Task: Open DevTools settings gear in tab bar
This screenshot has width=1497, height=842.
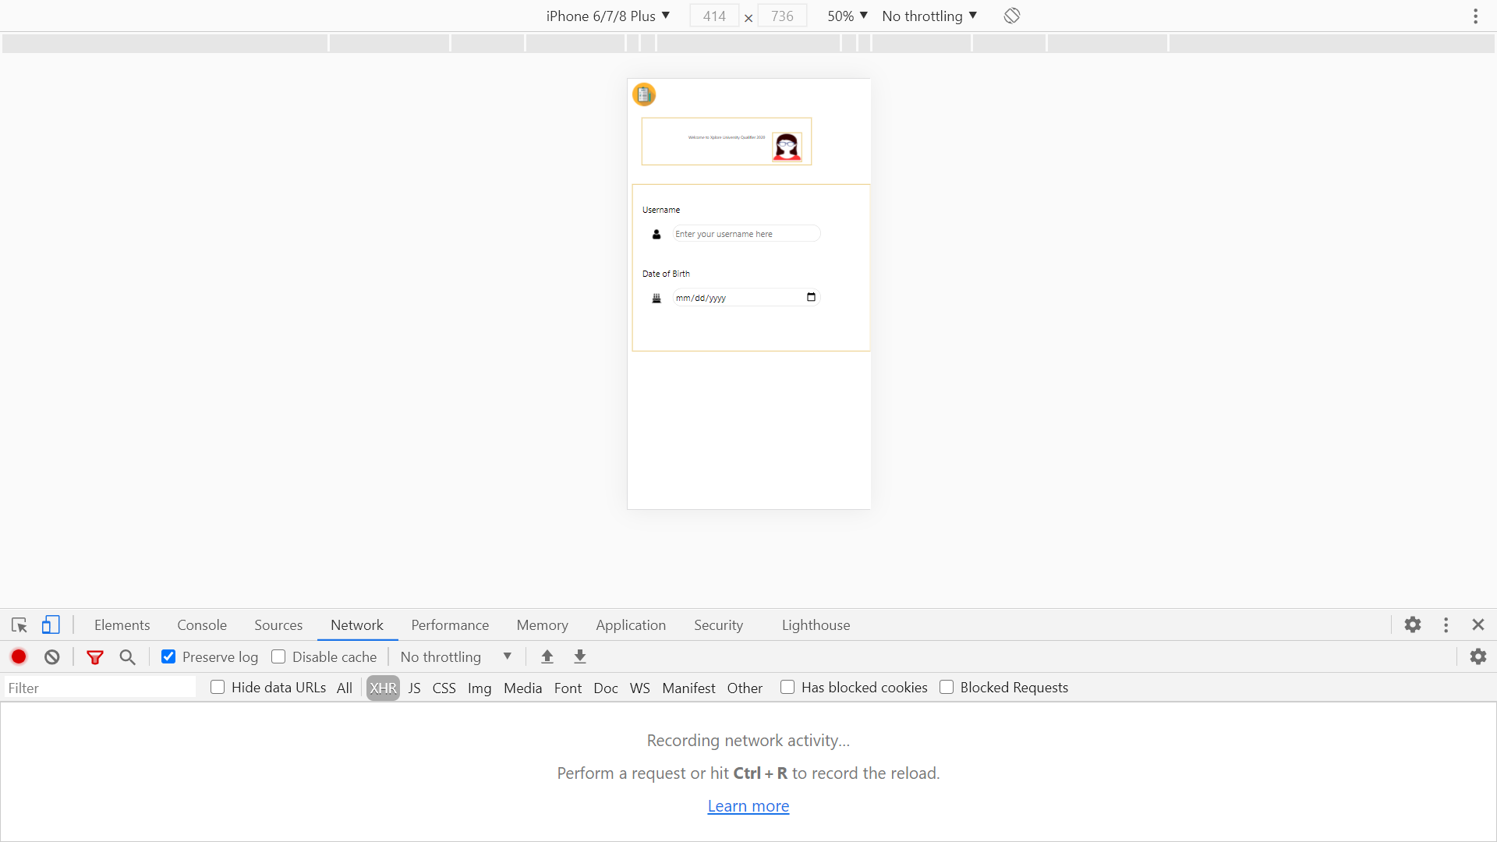Action: pos(1413,625)
